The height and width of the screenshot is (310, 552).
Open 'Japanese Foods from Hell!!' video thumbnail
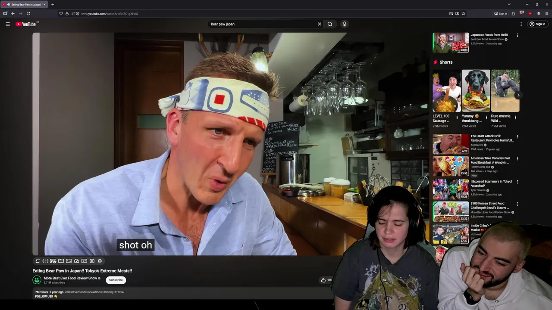[451, 42]
